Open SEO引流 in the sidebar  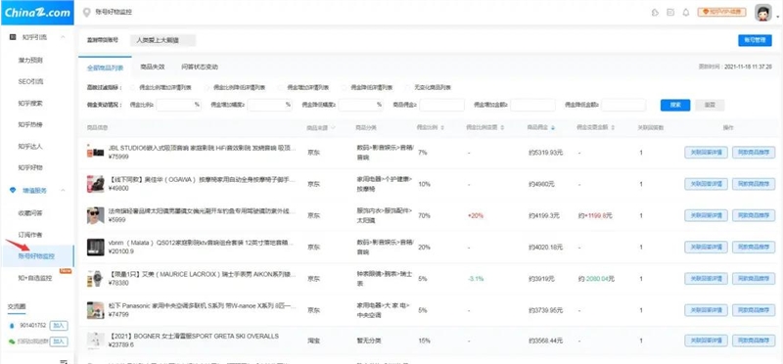30,81
